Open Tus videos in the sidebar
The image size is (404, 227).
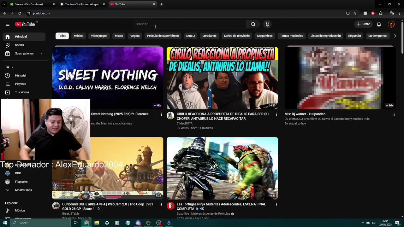click(24, 92)
